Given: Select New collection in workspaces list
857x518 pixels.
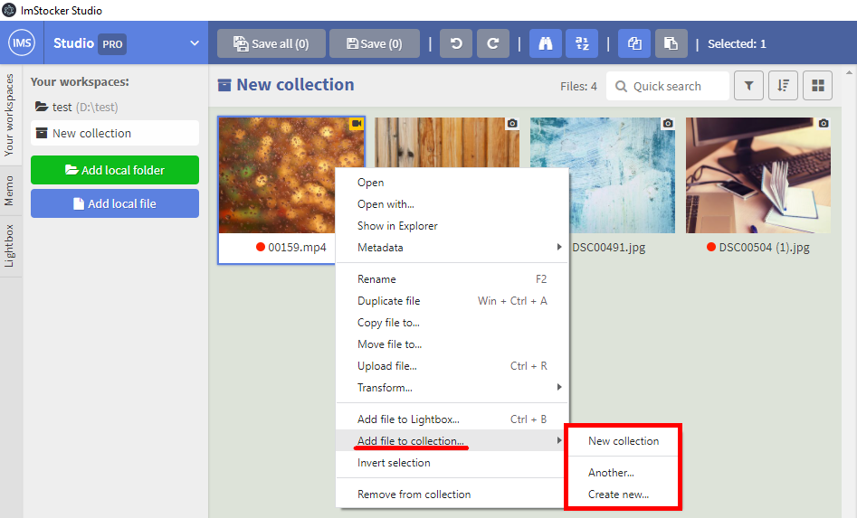Looking at the screenshot, I should click(115, 133).
